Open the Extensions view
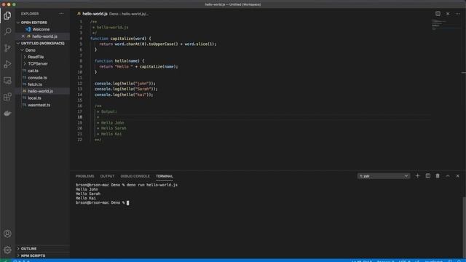Viewport: 466px width, 262px height. [7, 97]
